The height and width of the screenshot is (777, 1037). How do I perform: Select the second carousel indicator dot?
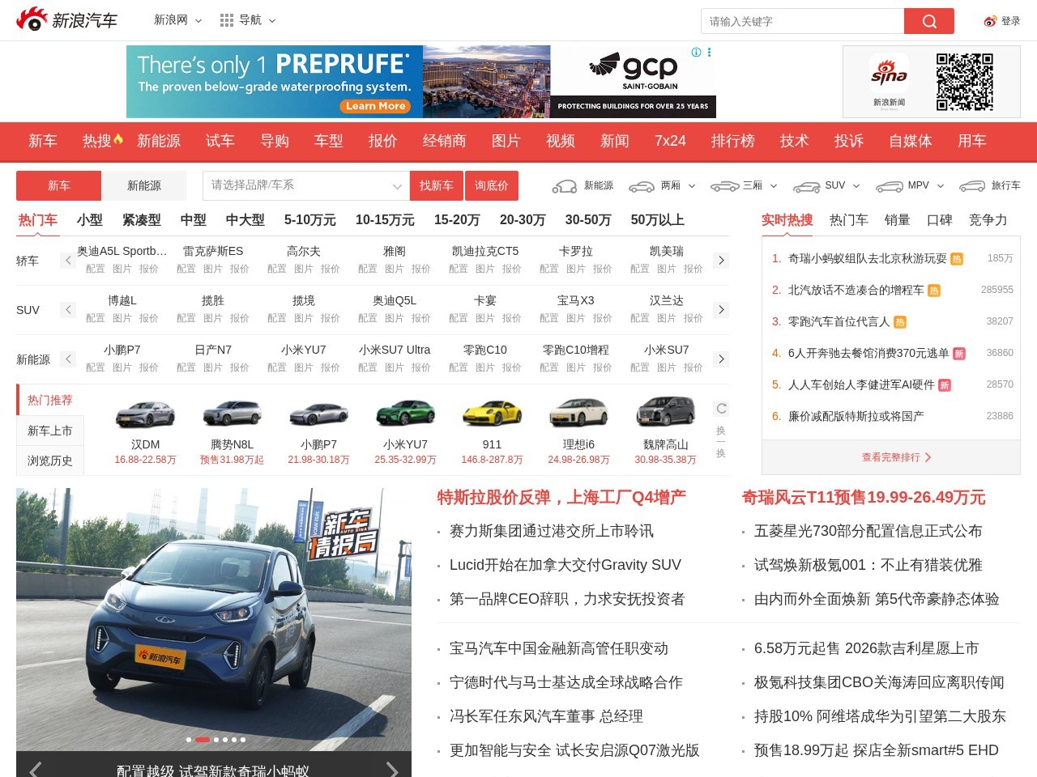pyautogui.click(x=203, y=740)
